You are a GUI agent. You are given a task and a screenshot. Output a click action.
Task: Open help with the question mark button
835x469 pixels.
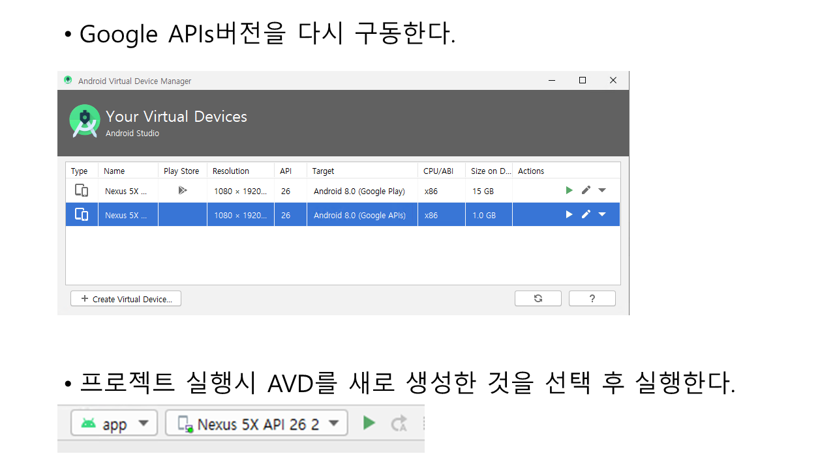pyautogui.click(x=592, y=298)
